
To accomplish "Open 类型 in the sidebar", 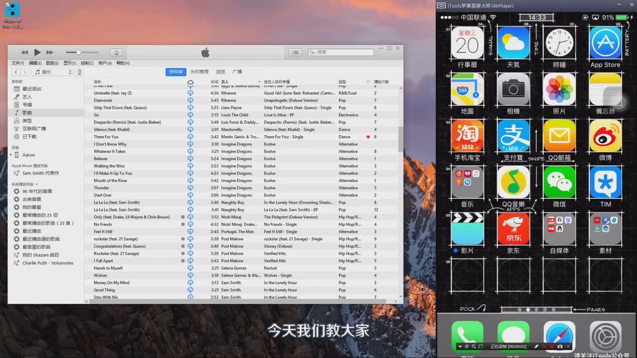I will [27, 121].
